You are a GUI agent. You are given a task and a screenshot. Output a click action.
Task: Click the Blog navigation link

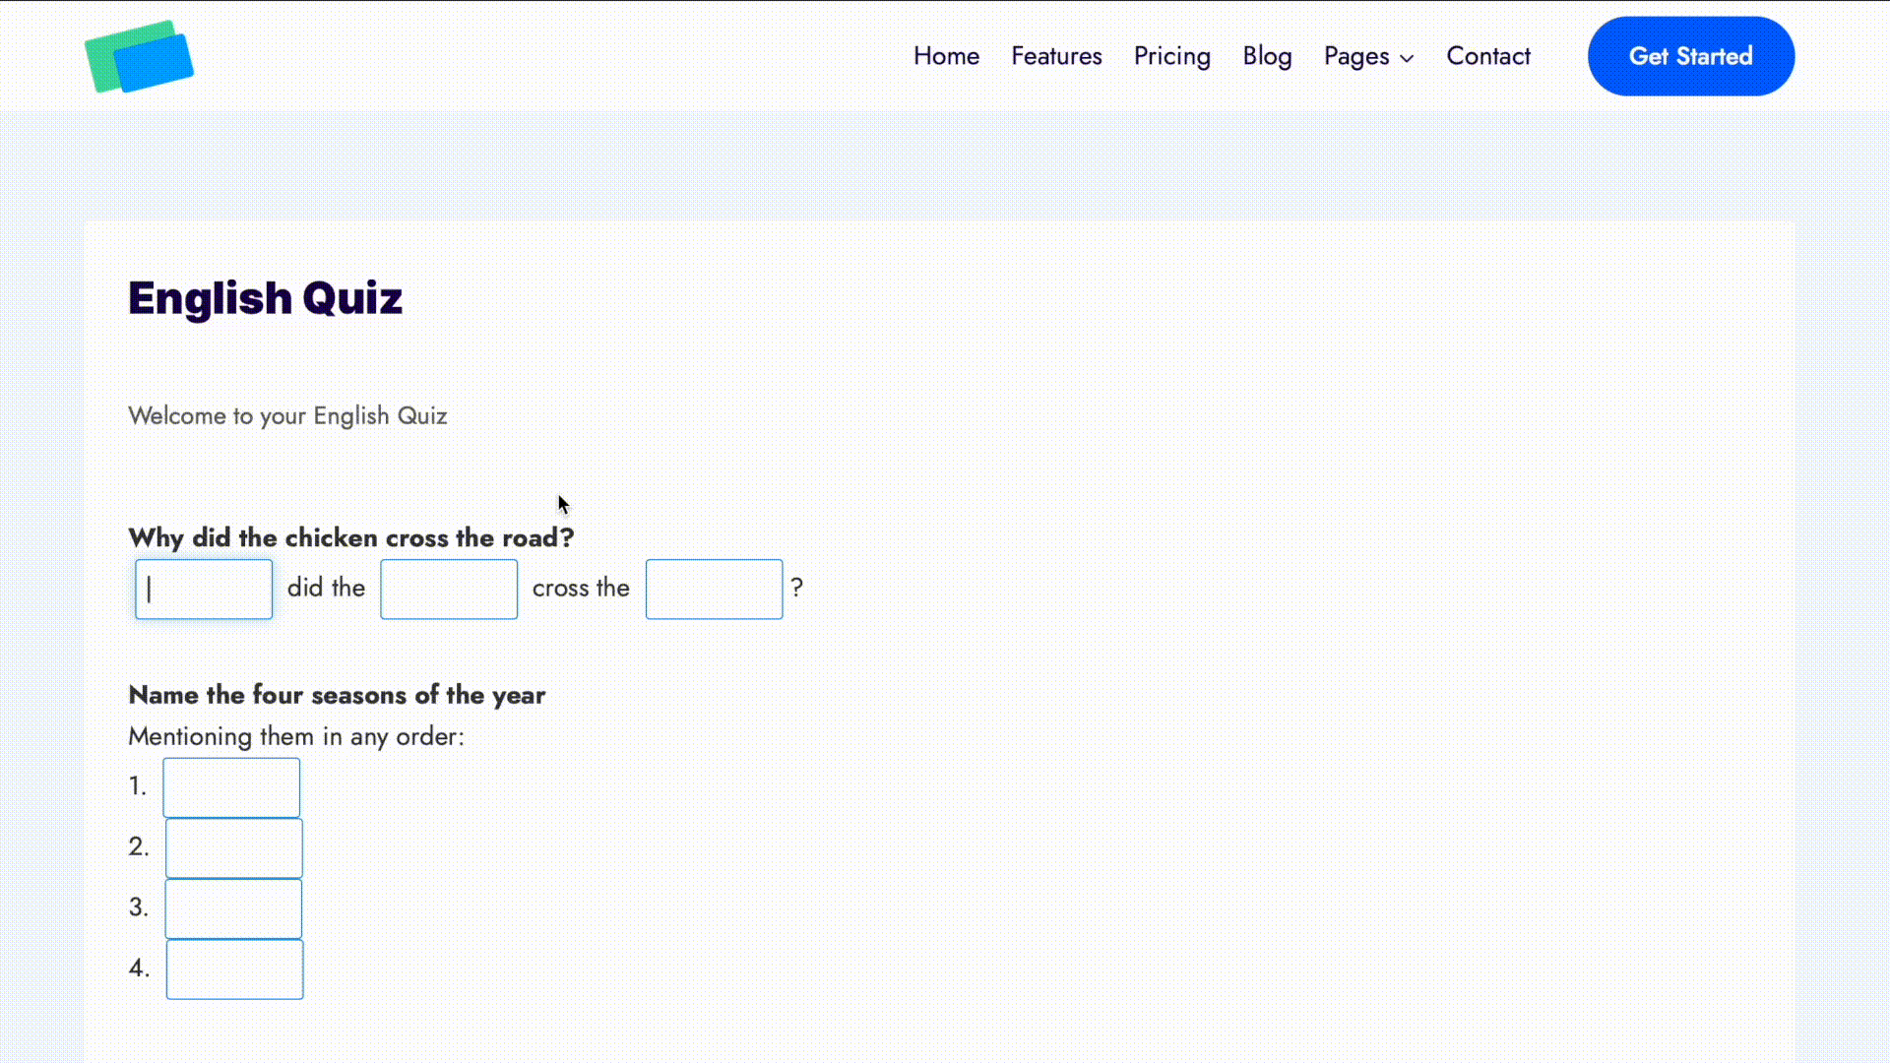click(x=1267, y=56)
